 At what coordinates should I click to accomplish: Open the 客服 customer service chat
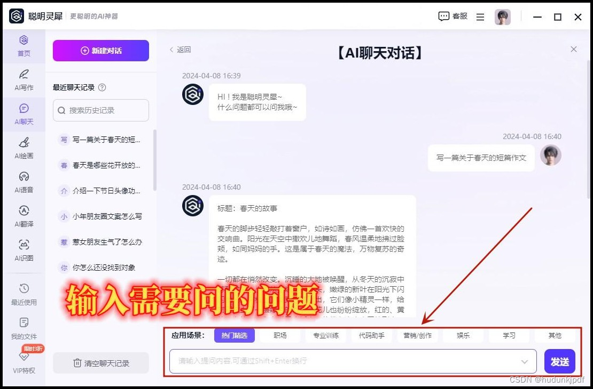coord(452,17)
